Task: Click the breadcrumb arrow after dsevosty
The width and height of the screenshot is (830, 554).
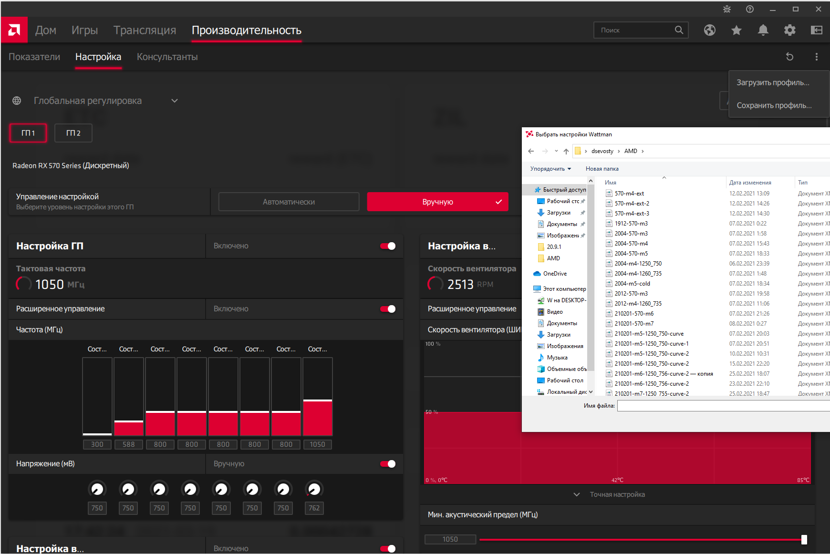Action: point(619,151)
